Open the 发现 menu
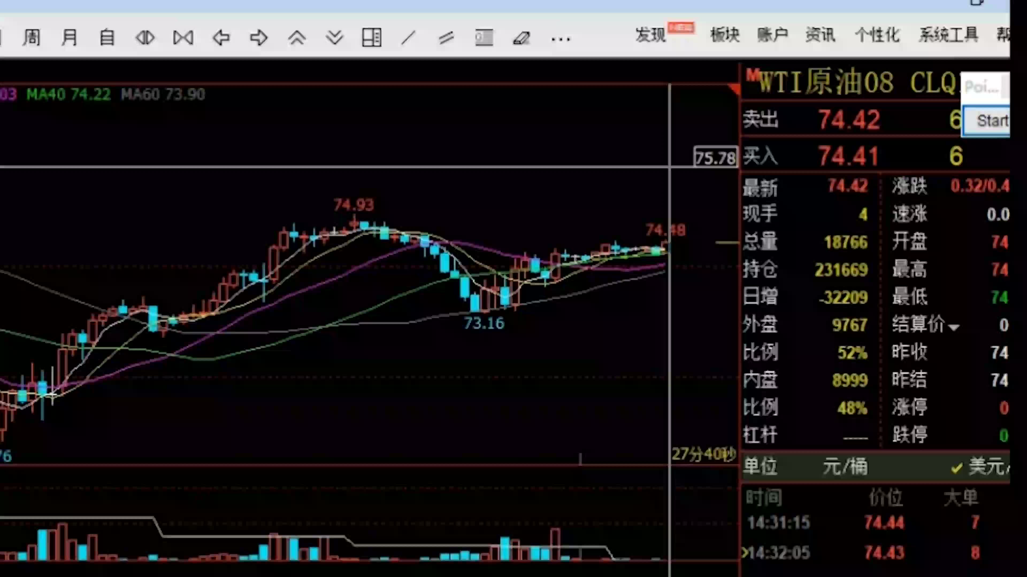1027x577 pixels. [651, 35]
